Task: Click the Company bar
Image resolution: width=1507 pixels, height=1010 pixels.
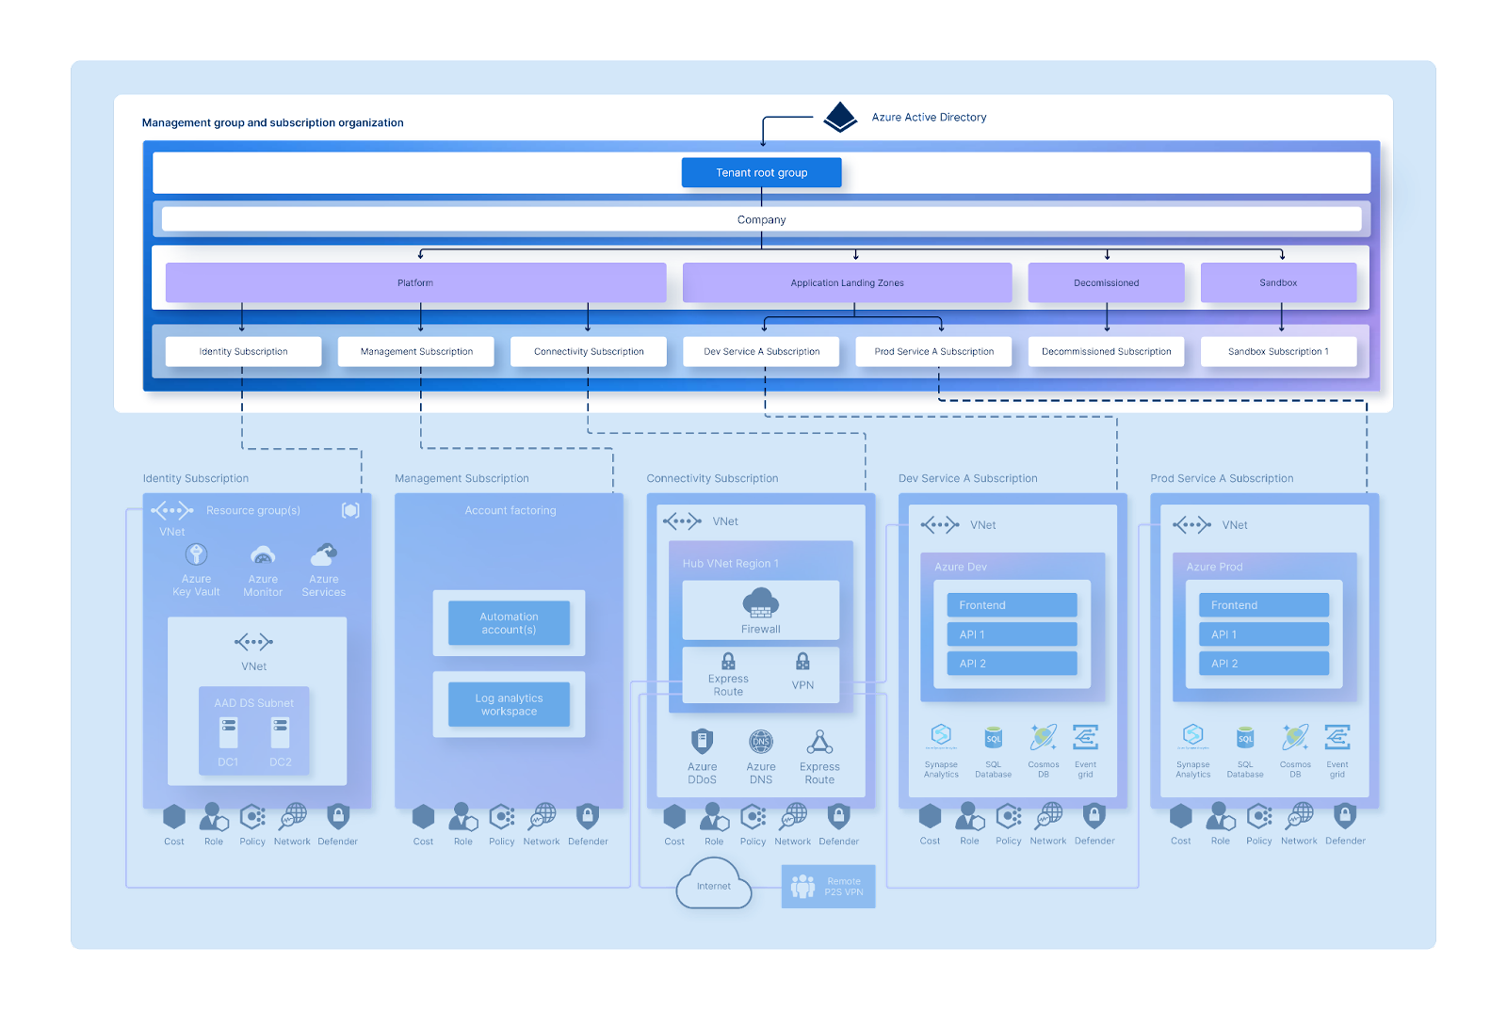Action: pyautogui.click(x=762, y=219)
